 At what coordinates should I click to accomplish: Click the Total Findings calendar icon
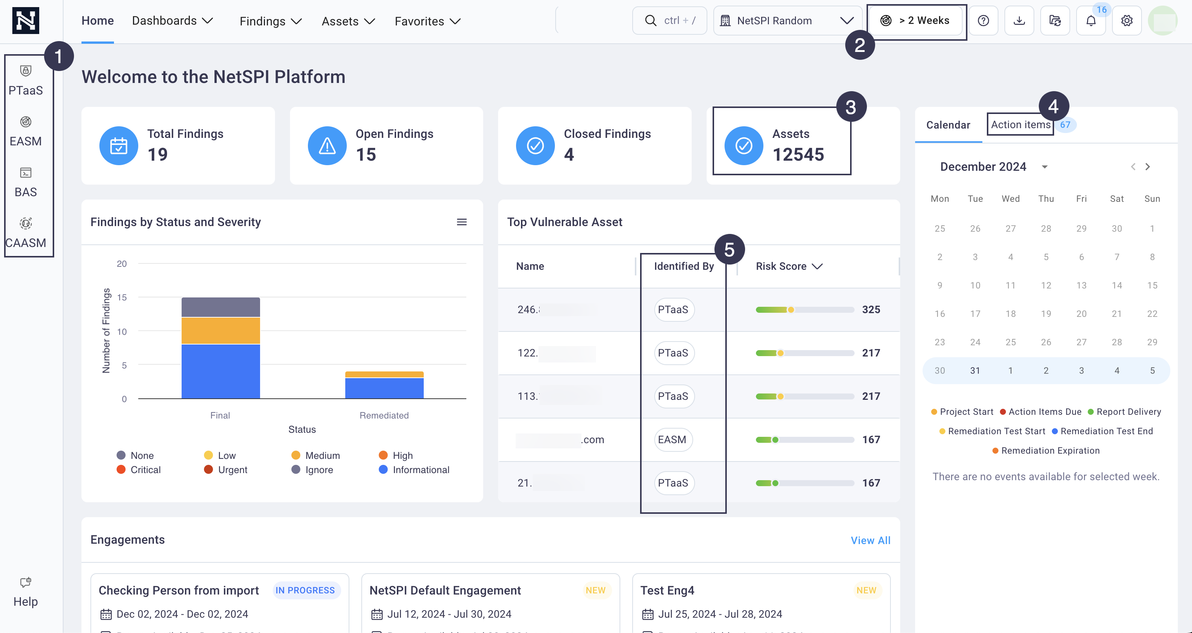tap(118, 146)
